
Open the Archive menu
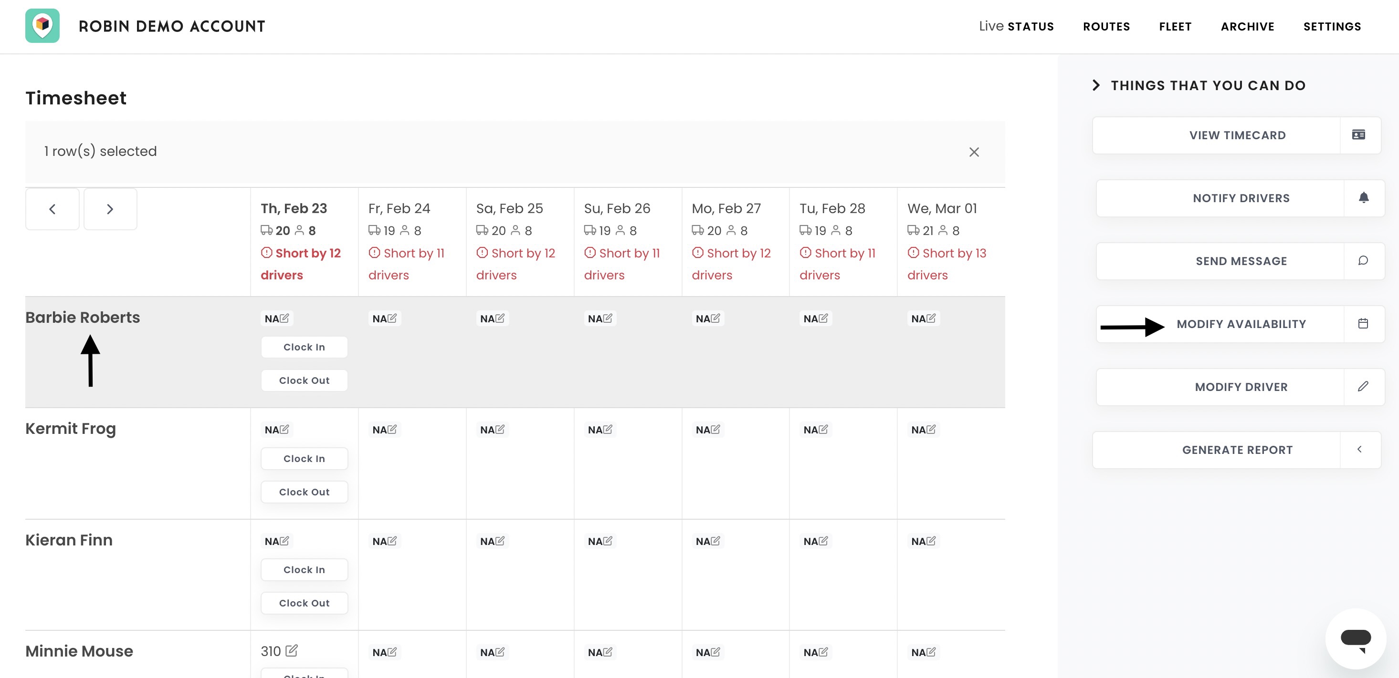coord(1248,26)
